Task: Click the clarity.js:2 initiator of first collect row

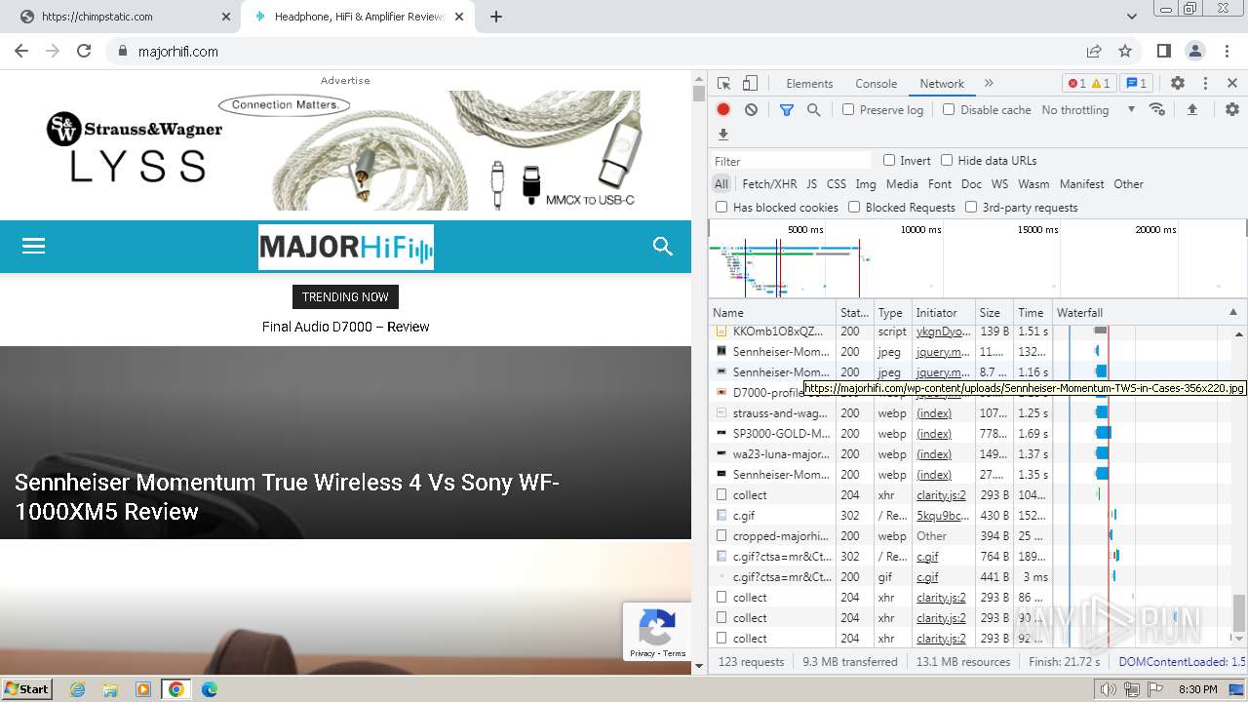Action: pyautogui.click(x=941, y=495)
